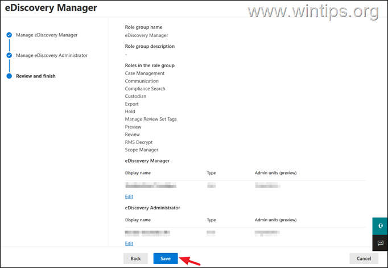Click Admin units header in eDiscovery Administrator table
This screenshot has width=388, height=268.
tap(276, 220)
